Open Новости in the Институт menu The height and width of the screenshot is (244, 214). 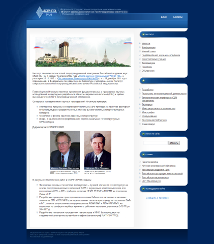146,44
